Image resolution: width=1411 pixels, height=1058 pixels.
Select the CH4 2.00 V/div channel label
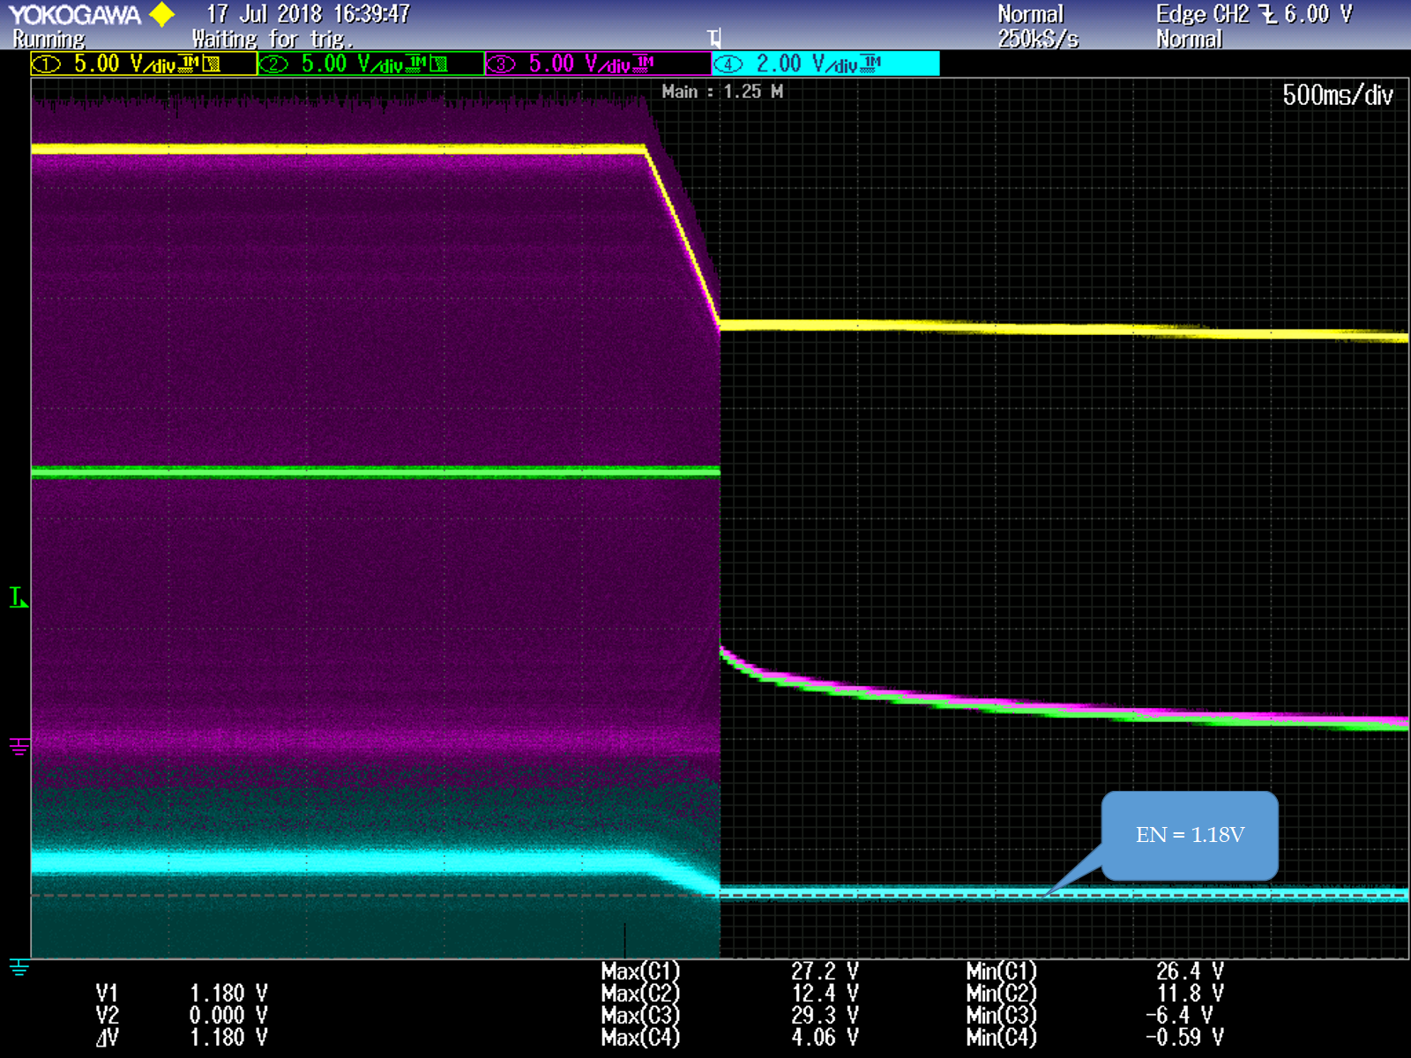point(825,63)
